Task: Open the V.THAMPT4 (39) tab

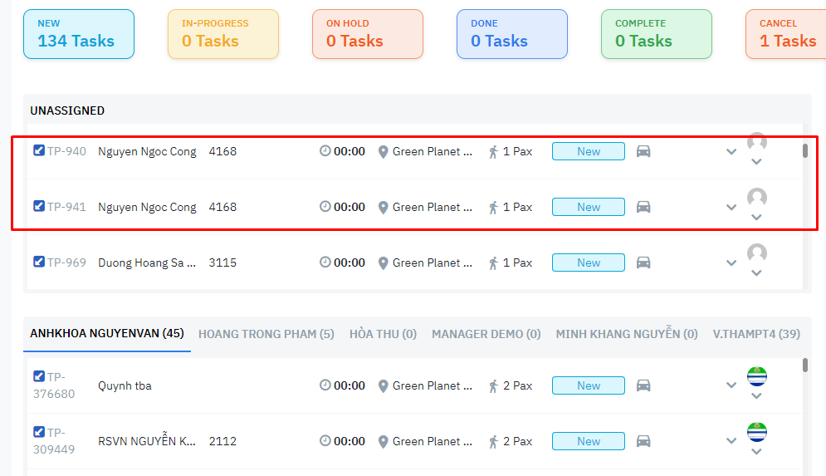Action: coord(756,334)
